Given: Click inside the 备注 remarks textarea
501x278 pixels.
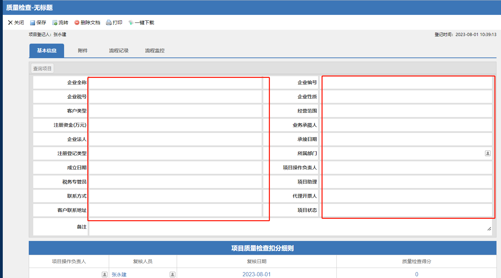Looking at the screenshot, I should [x=290, y=227].
